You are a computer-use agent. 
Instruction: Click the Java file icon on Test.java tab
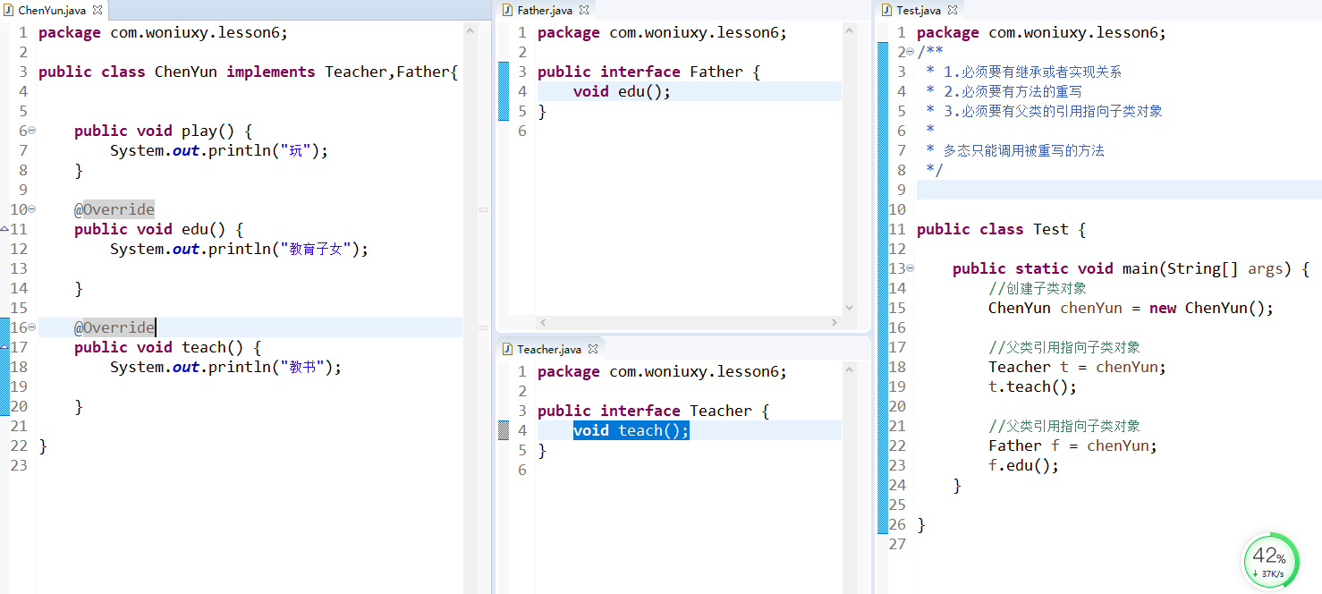887,11
